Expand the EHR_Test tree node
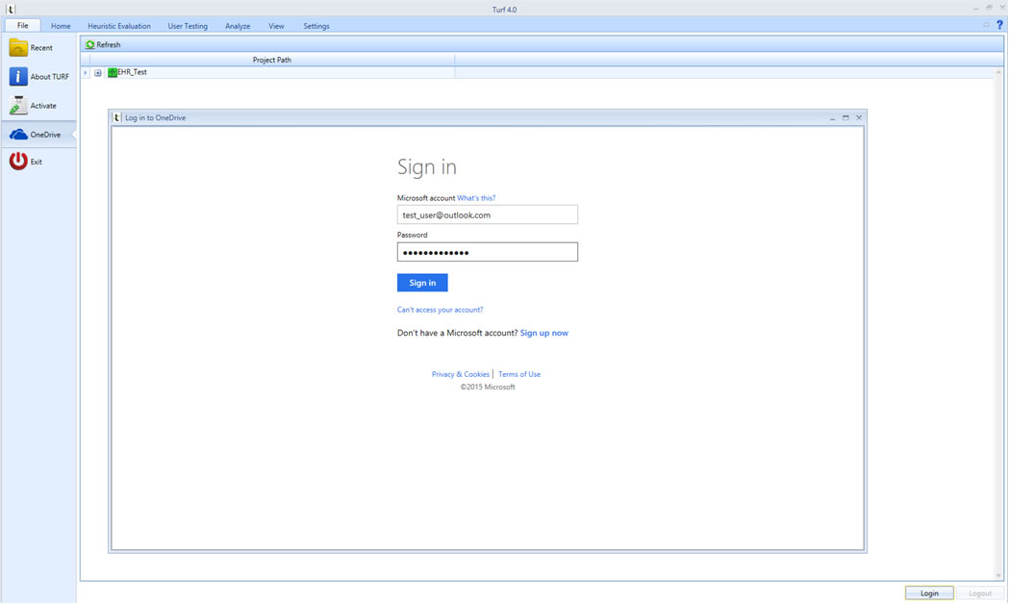1009x604 pixels. coord(98,73)
